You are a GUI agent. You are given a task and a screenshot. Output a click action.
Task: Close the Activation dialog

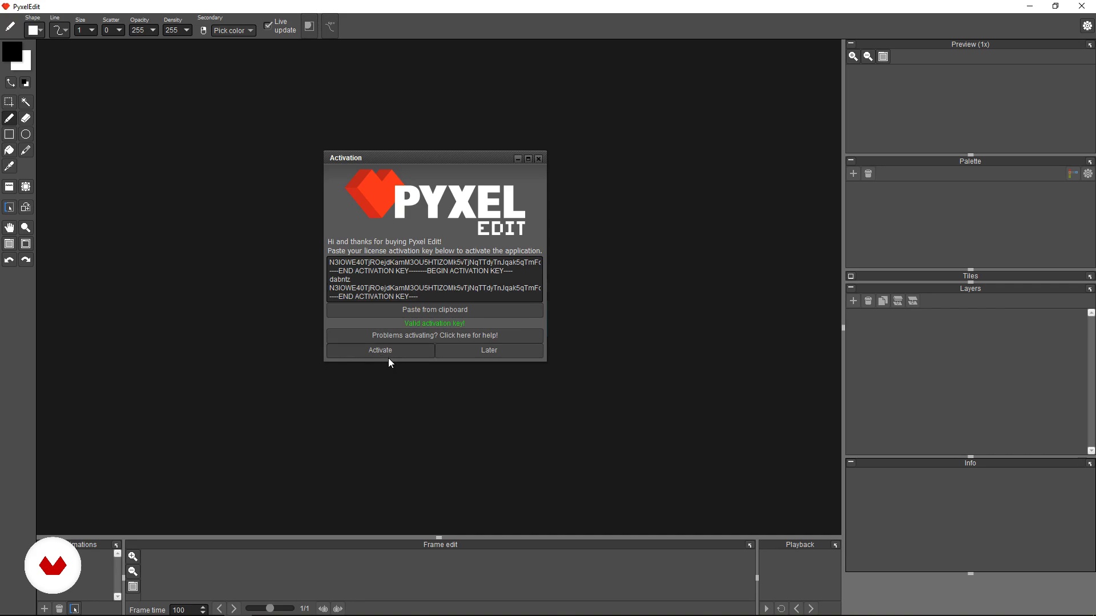tap(538, 159)
